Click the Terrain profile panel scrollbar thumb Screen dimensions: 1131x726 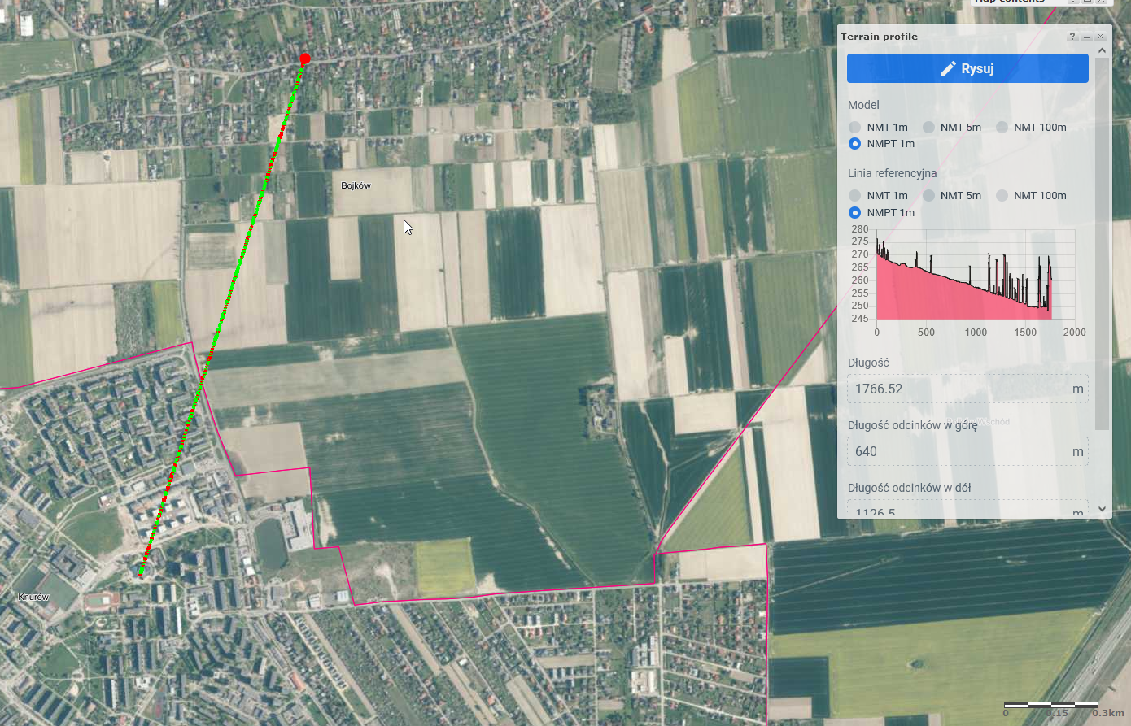[x=1103, y=243]
